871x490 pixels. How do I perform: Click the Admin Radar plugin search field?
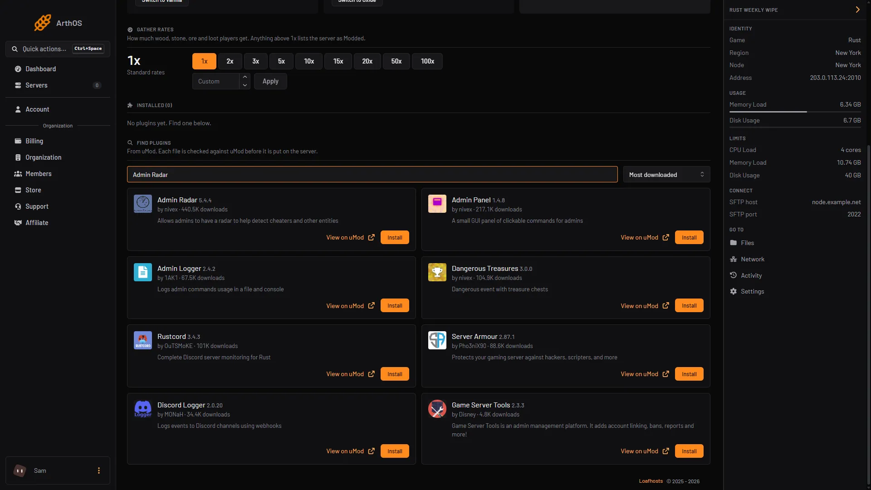tap(372, 175)
